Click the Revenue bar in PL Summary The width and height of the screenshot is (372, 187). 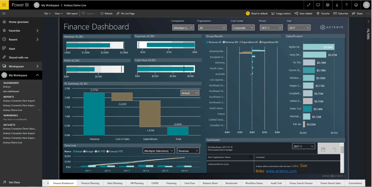(x=94, y=114)
